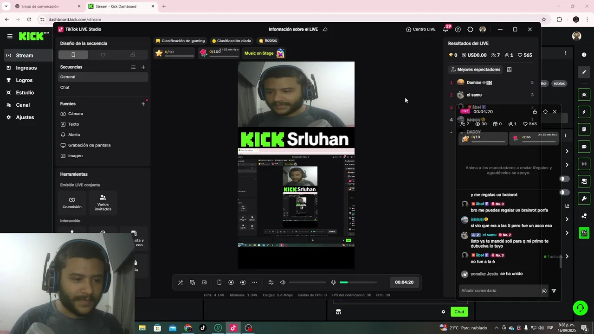Select the General scene

click(x=103, y=77)
